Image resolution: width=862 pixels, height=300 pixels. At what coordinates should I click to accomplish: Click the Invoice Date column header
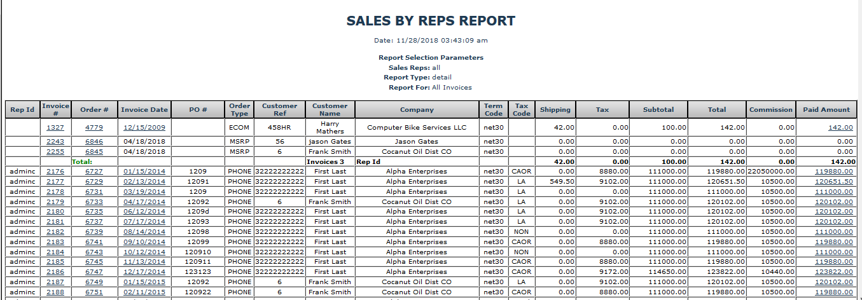(x=144, y=110)
